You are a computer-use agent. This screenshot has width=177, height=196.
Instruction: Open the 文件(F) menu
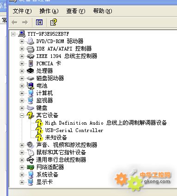22,11
